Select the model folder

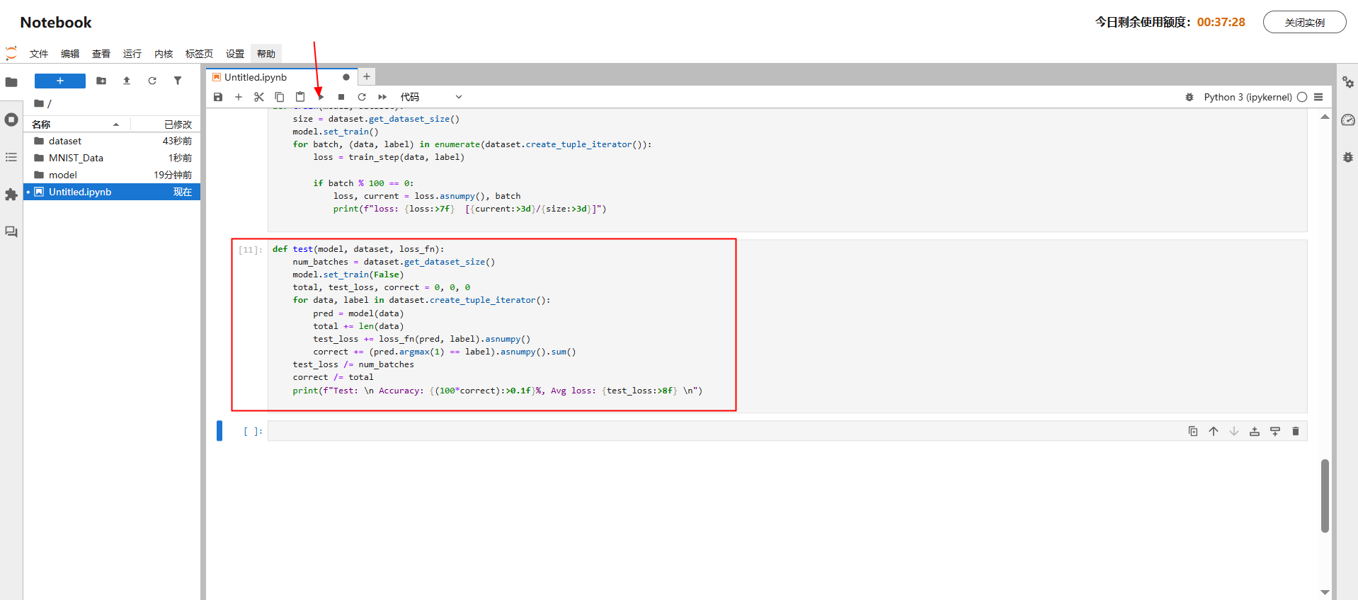pos(112,175)
